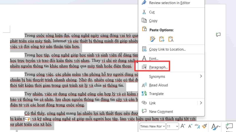Choose Copy from the context menu
Viewport: 236px width, 132px height.
pos(153,21)
